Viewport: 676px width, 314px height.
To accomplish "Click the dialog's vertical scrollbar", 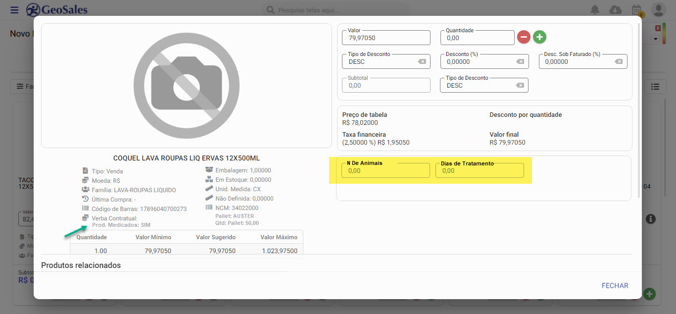I will point(639,110).
